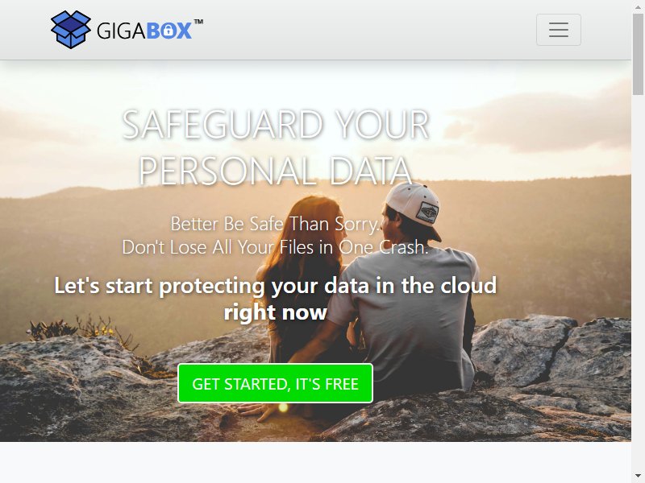
Task: Click the scrollbar up arrow
Action: [638, 6]
